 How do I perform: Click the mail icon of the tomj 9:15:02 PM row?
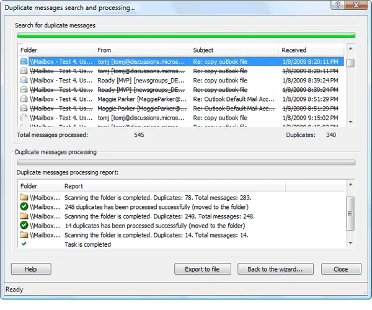point(24,118)
